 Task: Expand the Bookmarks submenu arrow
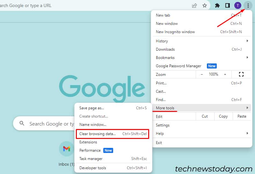coord(247,57)
